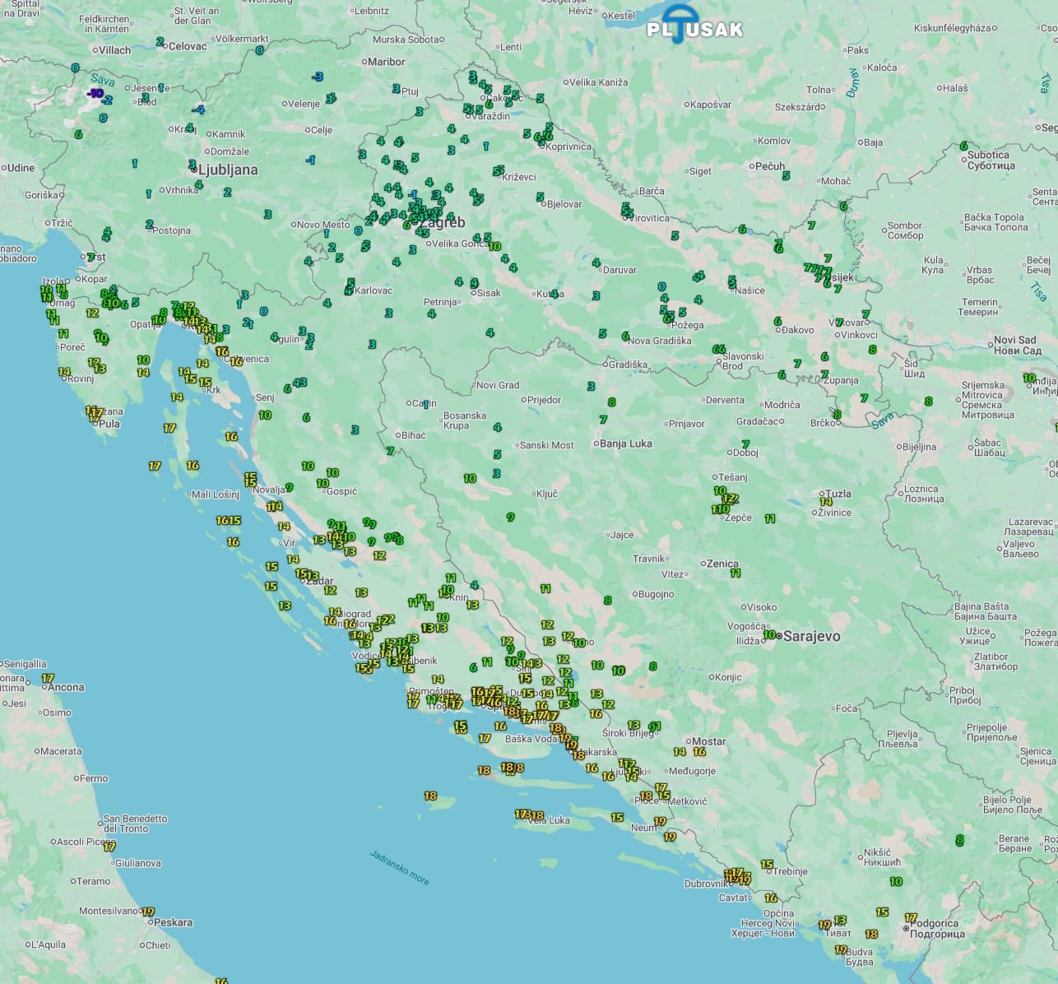Click the 14 temperature marker above Tuzla
The height and width of the screenshot is (984, 1058).
point(825,501)
